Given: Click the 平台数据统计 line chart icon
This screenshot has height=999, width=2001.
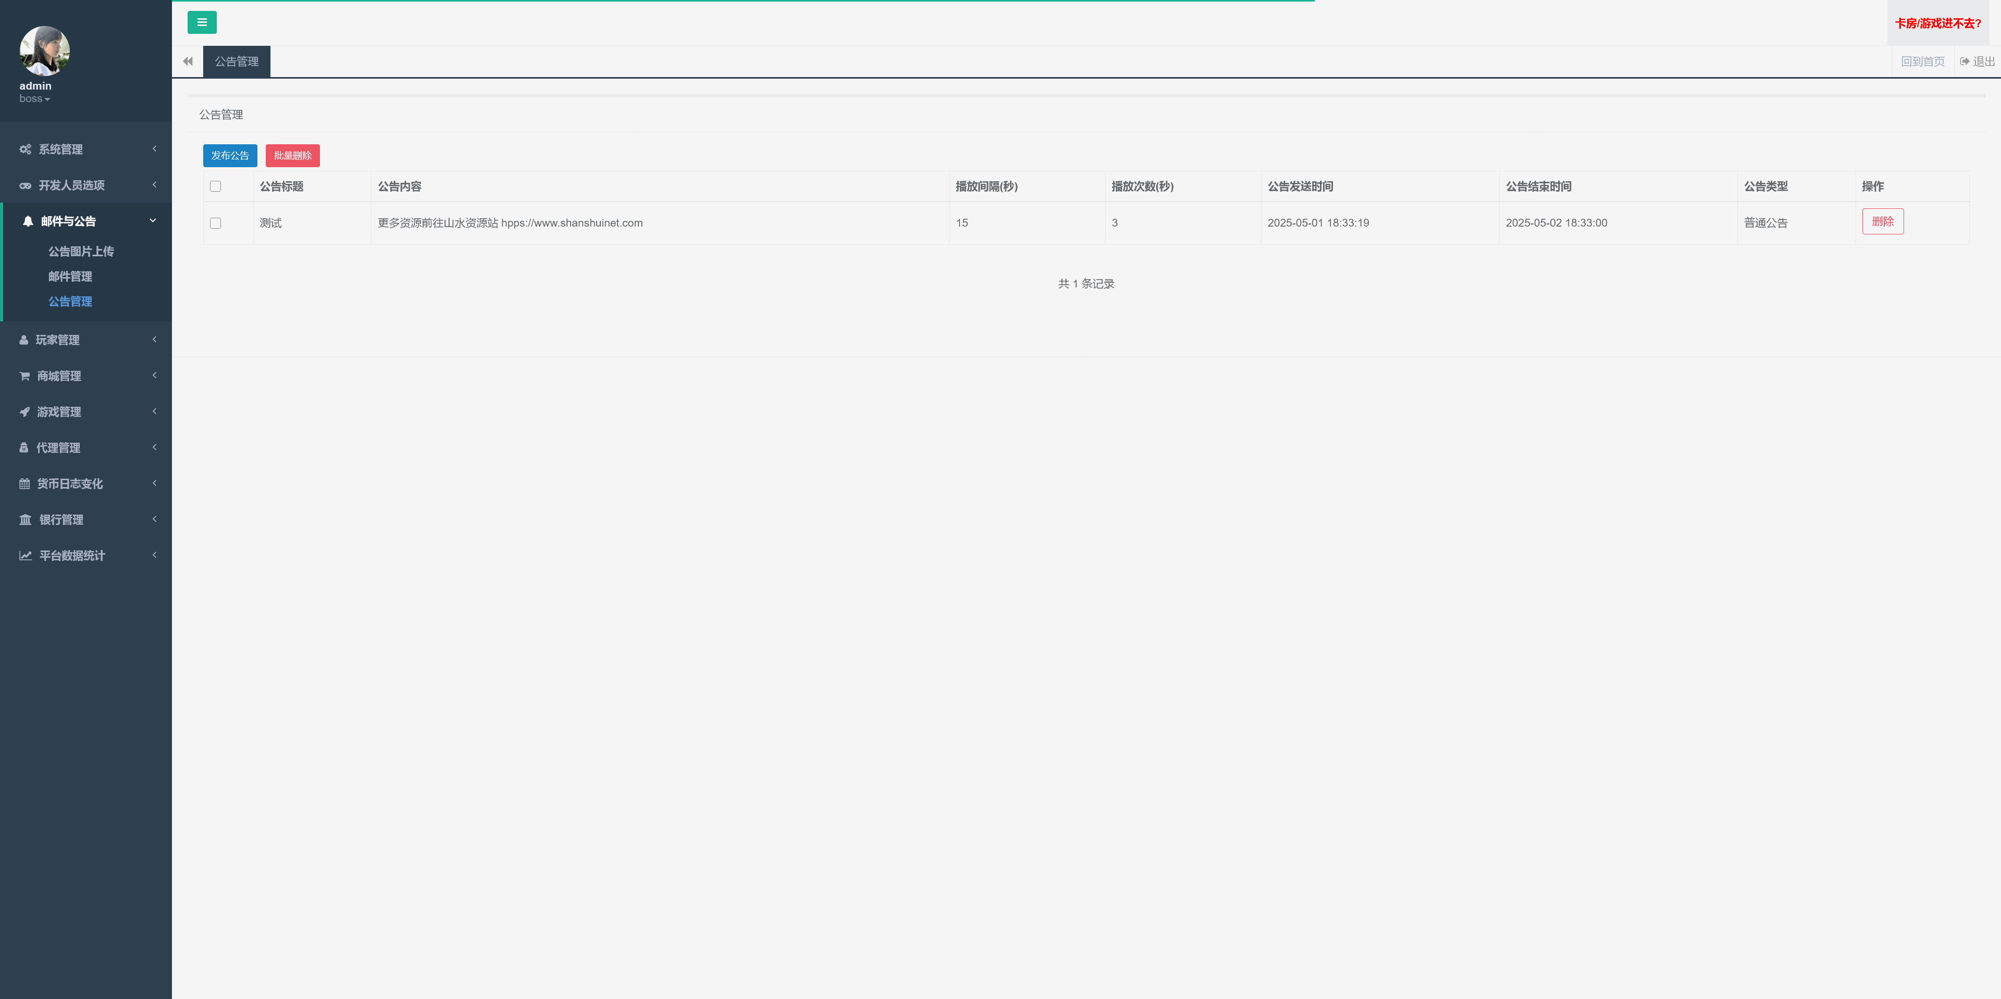Looking at the screenshot, I should point(25,556).
